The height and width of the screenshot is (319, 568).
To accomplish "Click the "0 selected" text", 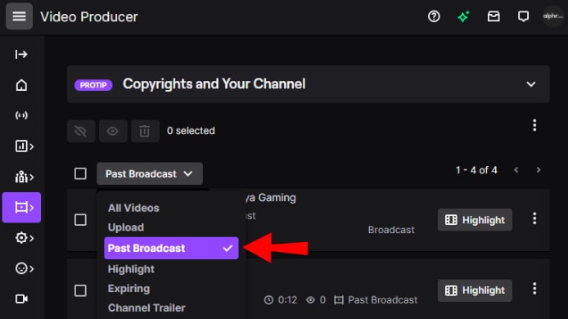I will tap(191, 131).
